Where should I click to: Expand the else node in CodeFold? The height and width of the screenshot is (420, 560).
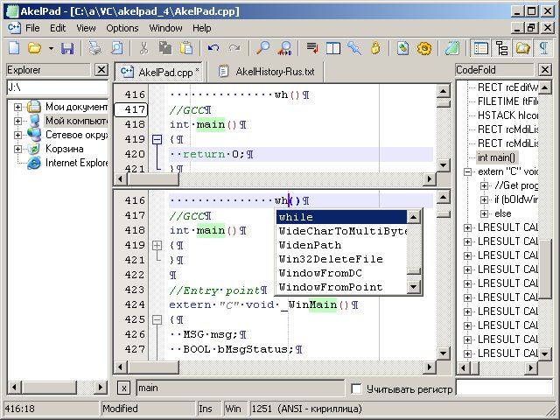pyautogui.click(x=484, y=213)
